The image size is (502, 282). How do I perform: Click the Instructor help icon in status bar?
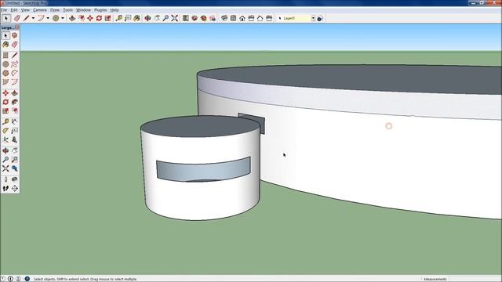pos(27,279)
